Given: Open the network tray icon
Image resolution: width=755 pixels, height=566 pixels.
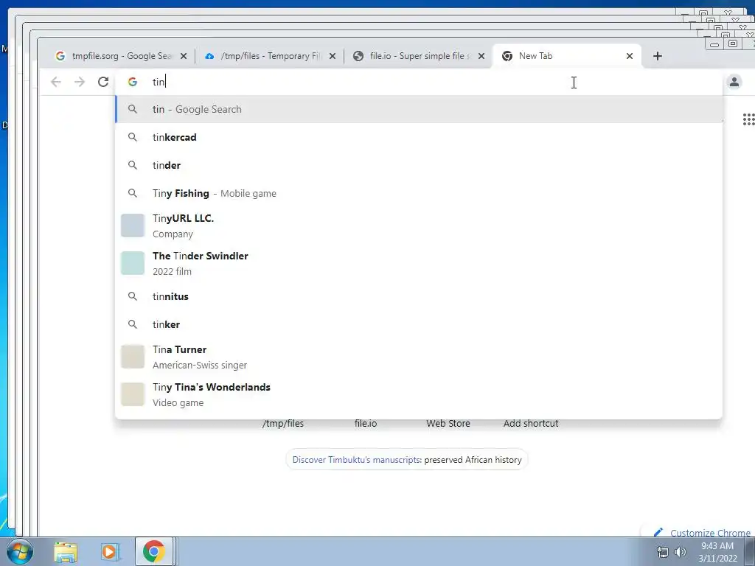Looking at the screenshot, I should tap(663, 552).
